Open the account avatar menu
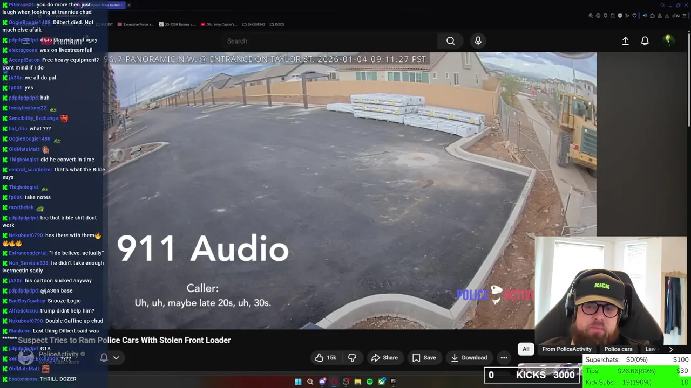The image size is (691, 388). [x=668, y=40]
